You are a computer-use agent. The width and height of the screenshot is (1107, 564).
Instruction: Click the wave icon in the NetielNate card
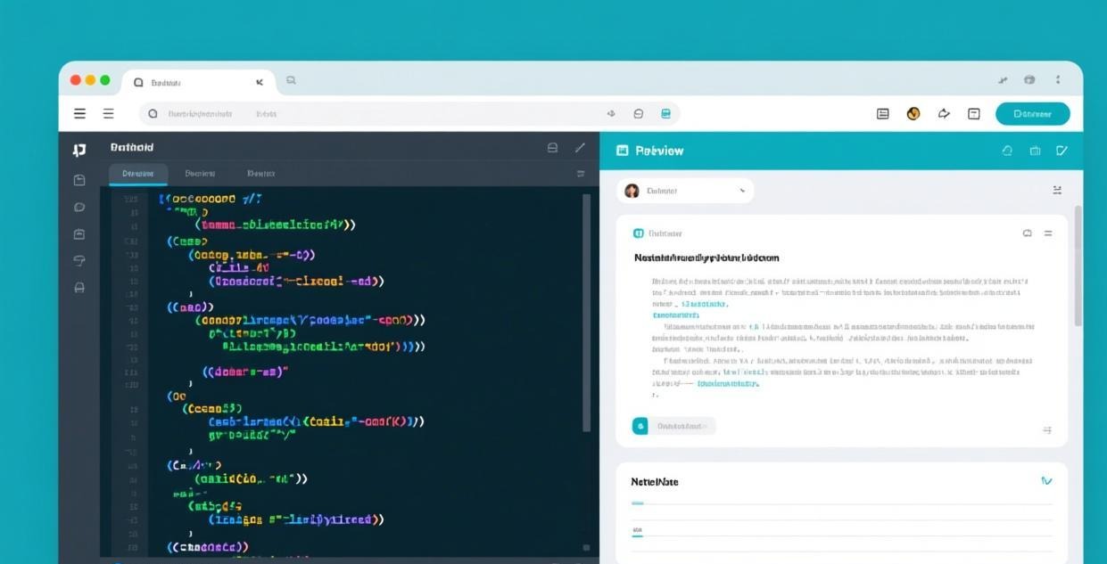tap(1046, 481)
